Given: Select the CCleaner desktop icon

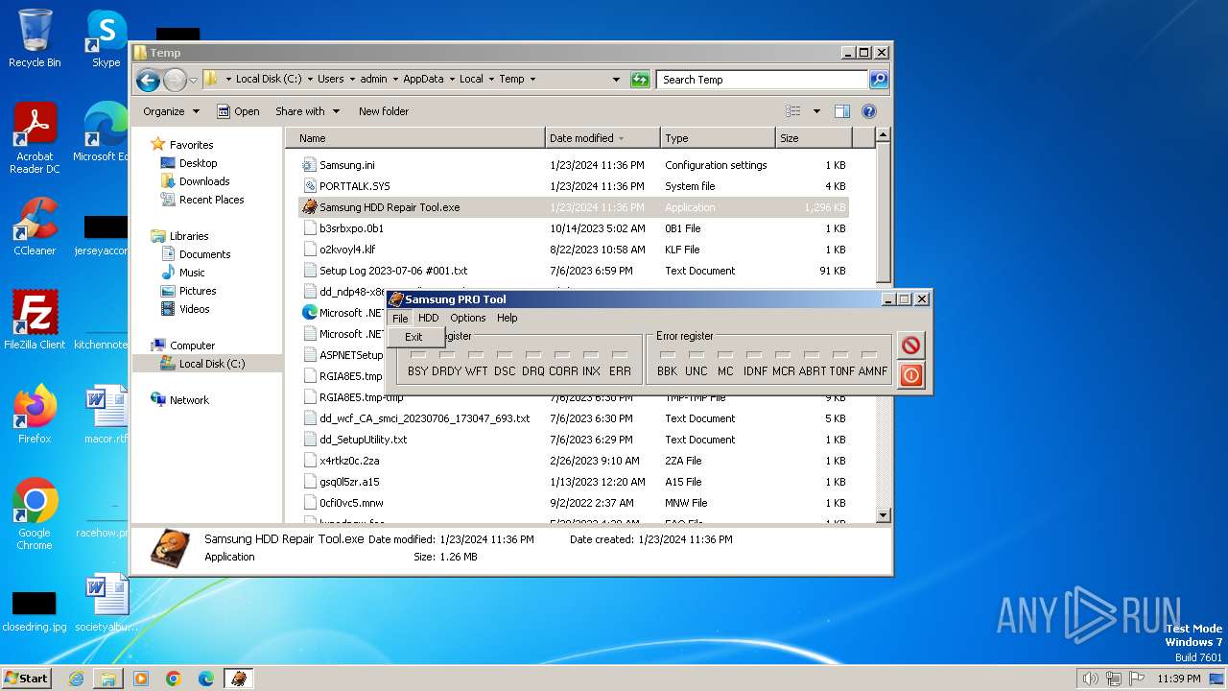Looking at the screenshot, I should 35,226.
